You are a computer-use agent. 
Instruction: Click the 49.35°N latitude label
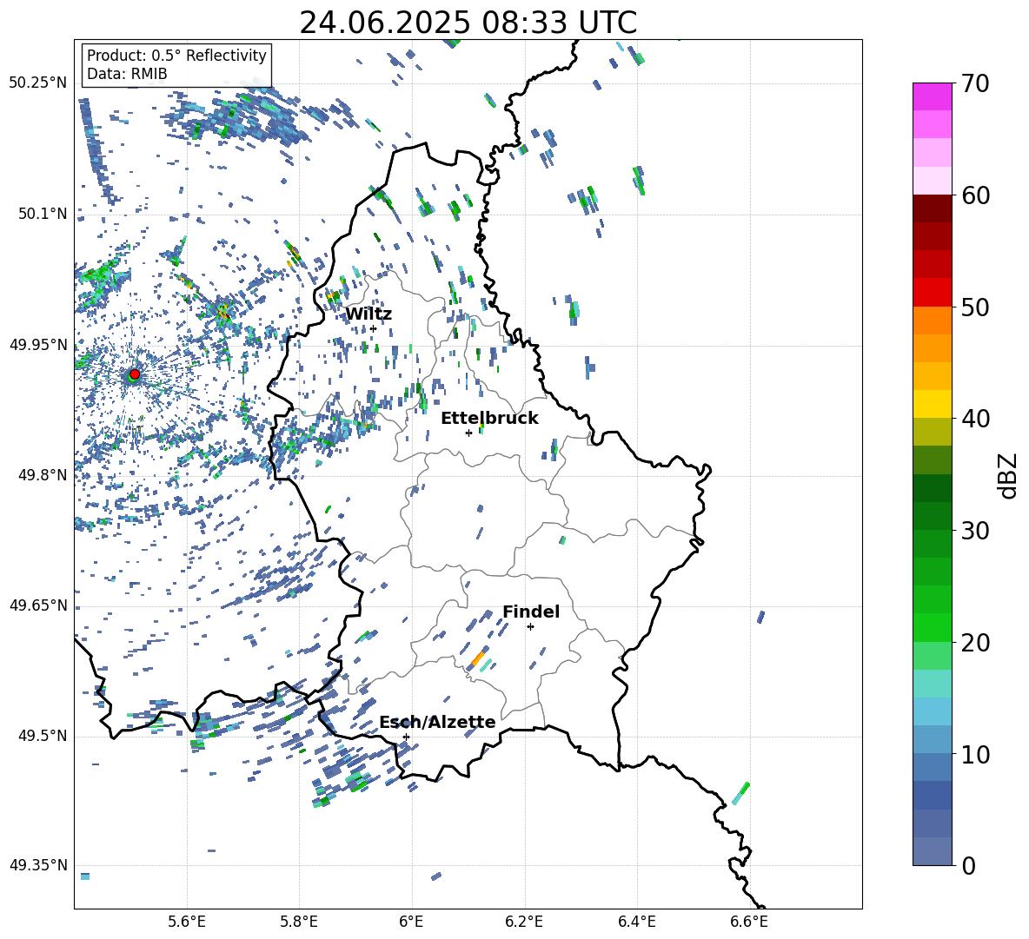38,865
